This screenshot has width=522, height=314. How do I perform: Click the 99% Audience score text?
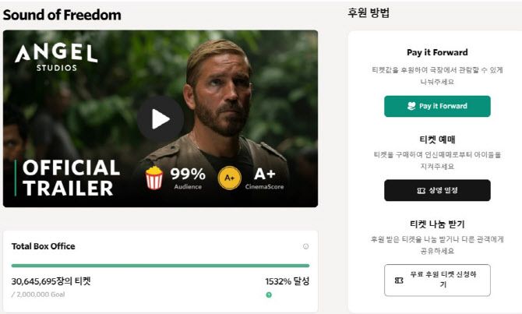pyautogui.click(x=188, y=177)
